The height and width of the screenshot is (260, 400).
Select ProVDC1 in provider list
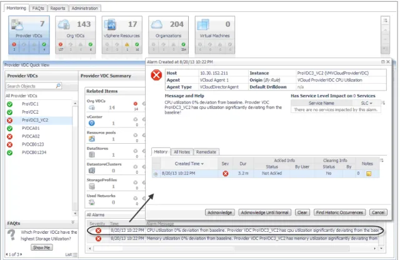click(x=30, y=104)
